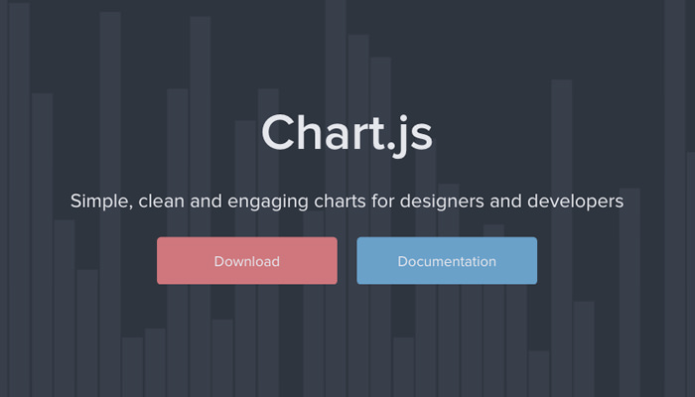695x397 pixels.
Task: Click the word 'developers' in the subtitle
Action: coord(575,202)
